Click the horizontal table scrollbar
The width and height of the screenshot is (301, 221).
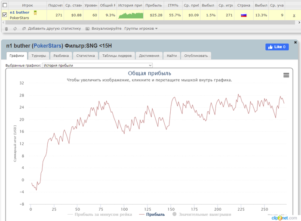[150, 22]
